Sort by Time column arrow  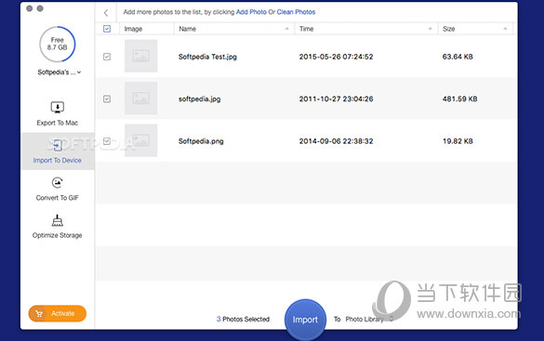coord(431,29)
